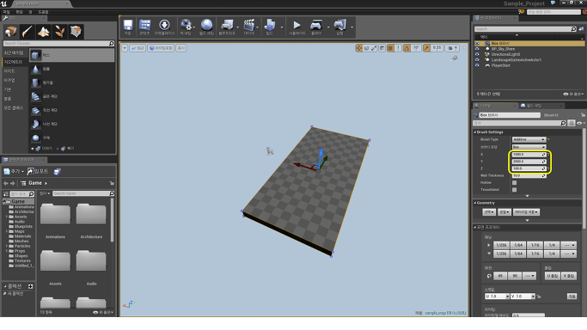587x330 pixels.
Task: Select the Spiral Stair brush
Action: click(72, 124)
